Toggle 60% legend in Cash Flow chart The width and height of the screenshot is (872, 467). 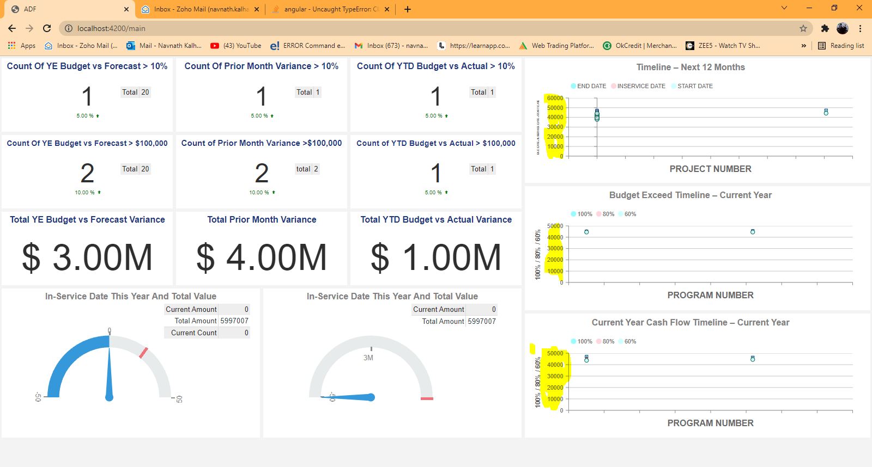point(627,341)
